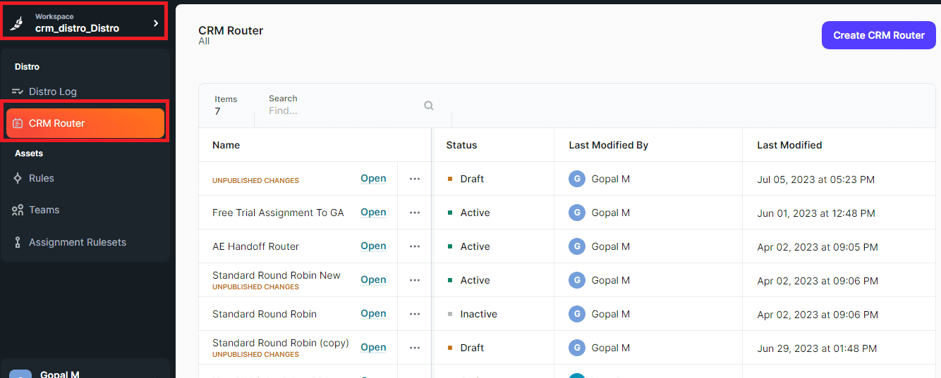The width and height of the screenshot is (941, 378).
Task: Open the AE Handoff Router link
Action: pyautogui.click(x=373, y=246)
